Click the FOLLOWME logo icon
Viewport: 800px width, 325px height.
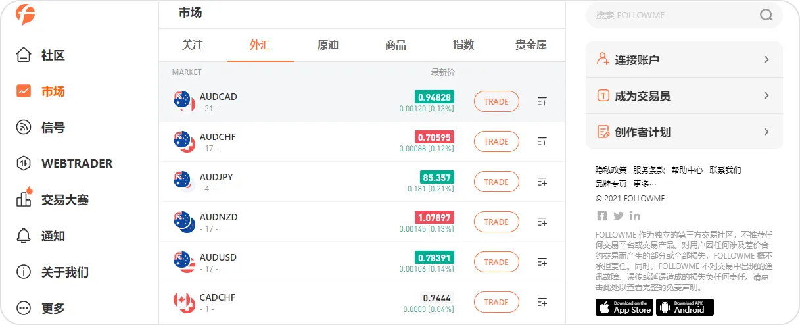(26, 14)
